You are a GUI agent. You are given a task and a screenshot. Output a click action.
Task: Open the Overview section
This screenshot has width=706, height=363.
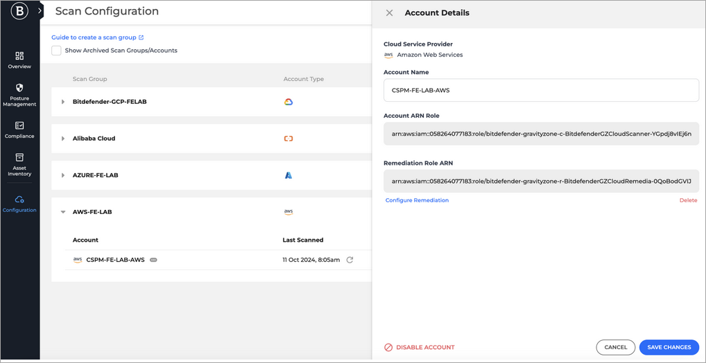pos(19,60)
